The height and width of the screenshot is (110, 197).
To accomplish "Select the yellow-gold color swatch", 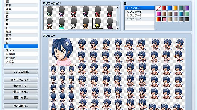I will (176, 8).
